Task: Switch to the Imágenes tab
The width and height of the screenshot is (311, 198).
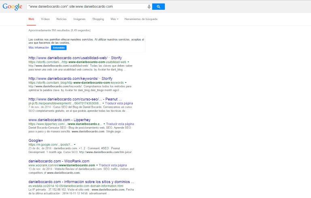Action: 79,19
